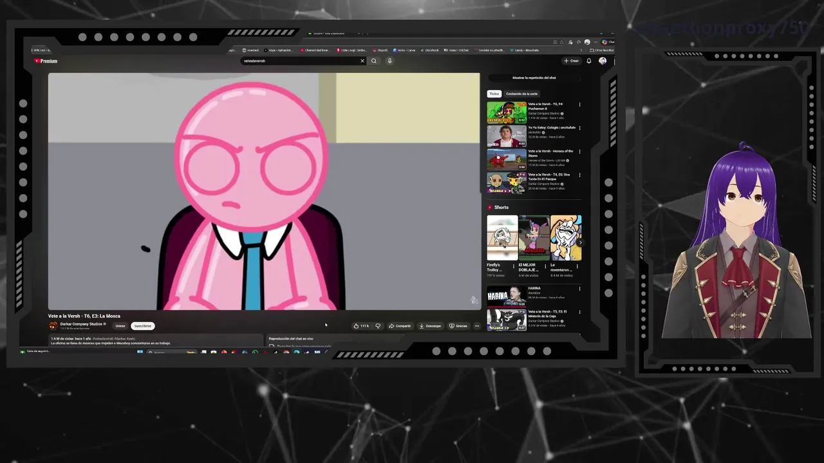This screenshot has width=824, height=463.
Task: Activate voice search microphone
Action: (x=389, y=61)
